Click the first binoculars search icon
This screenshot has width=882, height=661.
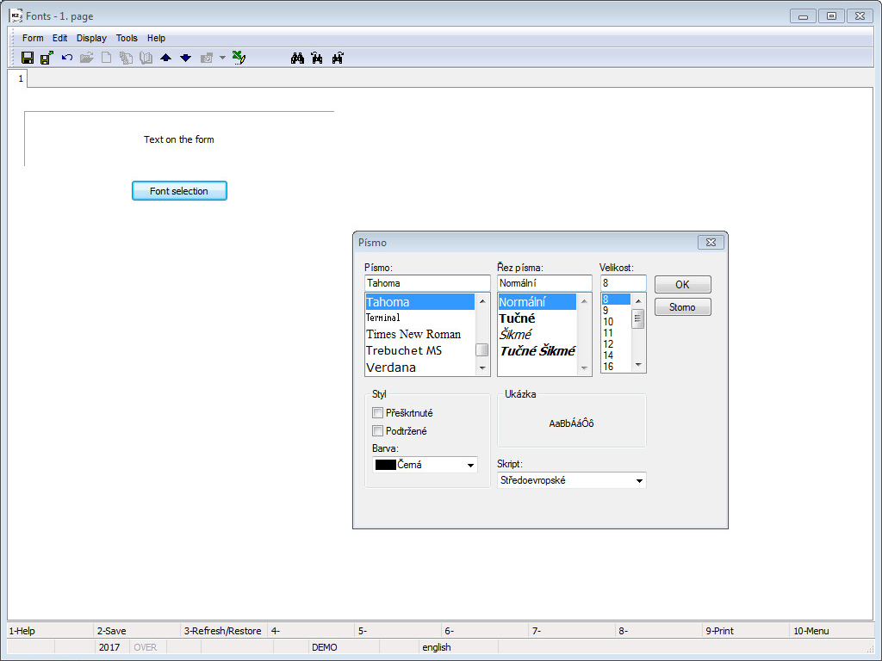point(297,58)
